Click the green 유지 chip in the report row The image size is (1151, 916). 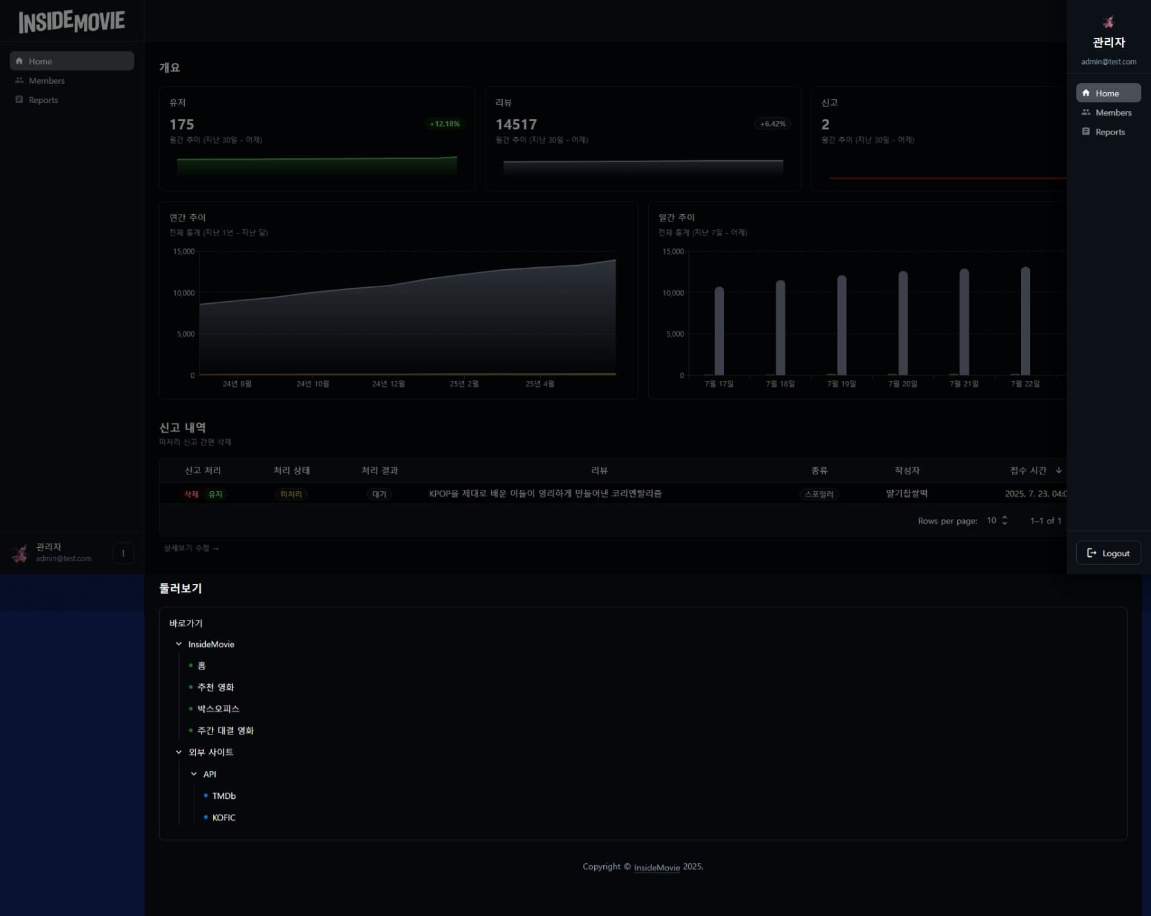click(215, 494)
